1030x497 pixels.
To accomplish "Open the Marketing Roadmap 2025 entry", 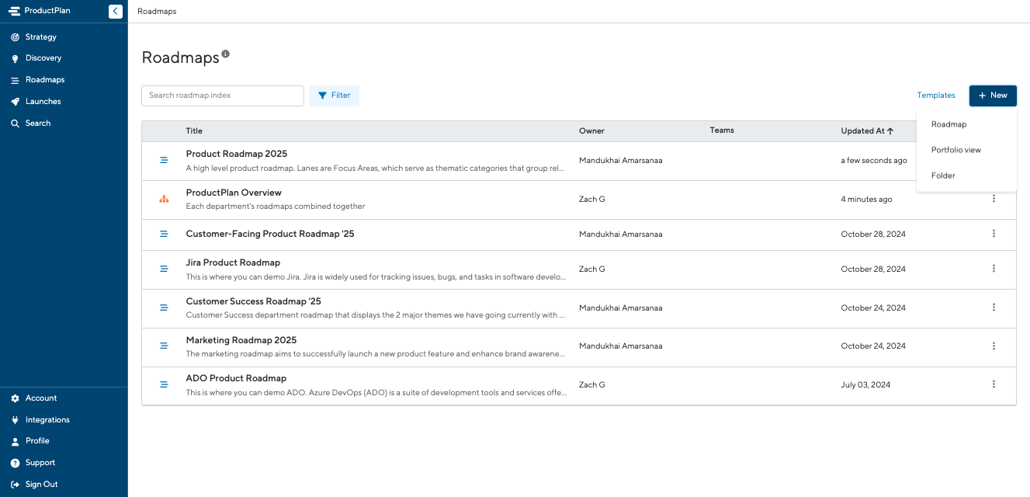I will click(x=241, y=340).
